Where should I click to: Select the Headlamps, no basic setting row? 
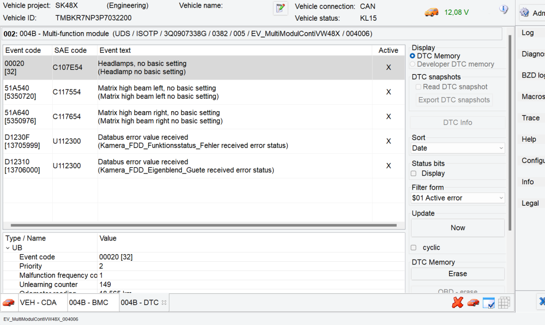pos(204,68)
